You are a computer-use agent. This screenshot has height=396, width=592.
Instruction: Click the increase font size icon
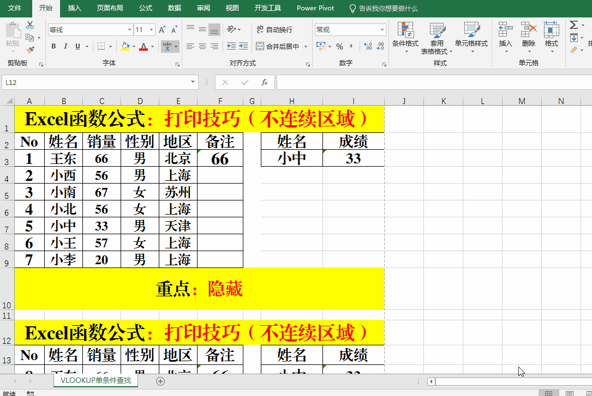tap(162, 30)
